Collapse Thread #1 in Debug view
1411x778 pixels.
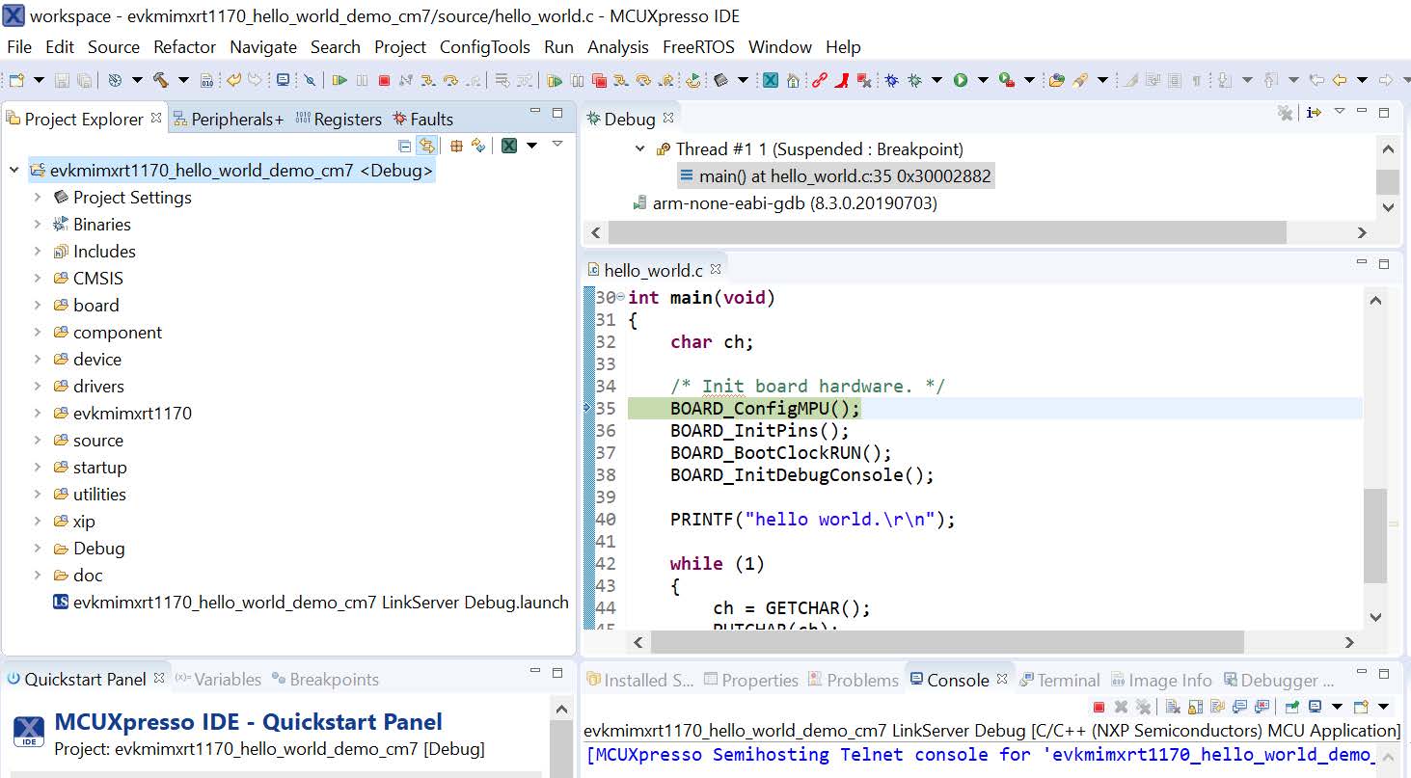640,149
